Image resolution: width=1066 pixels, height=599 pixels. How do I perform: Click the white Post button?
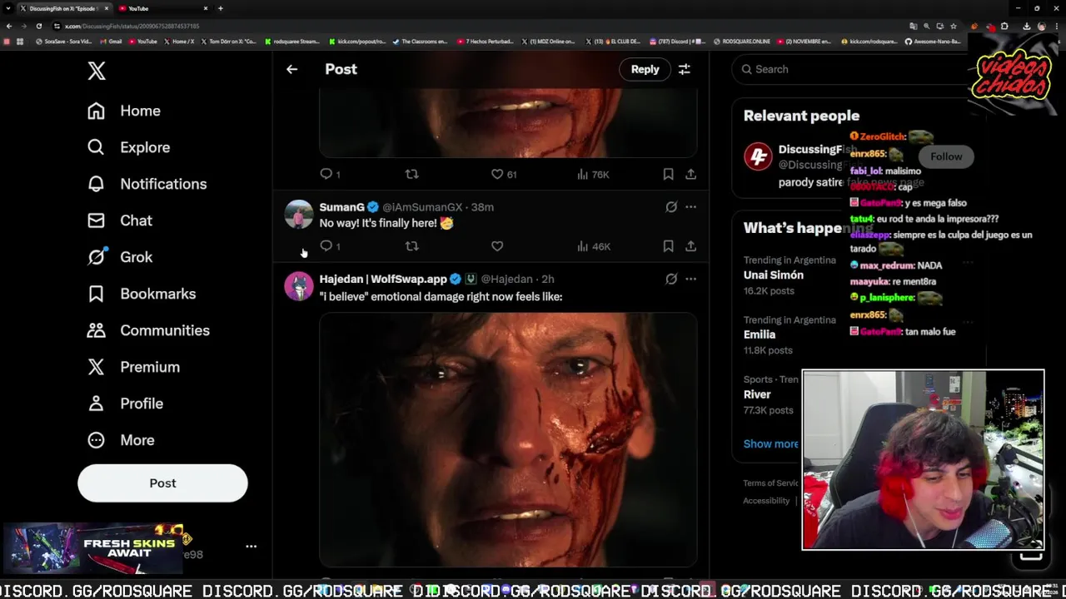tap(162, 483)
